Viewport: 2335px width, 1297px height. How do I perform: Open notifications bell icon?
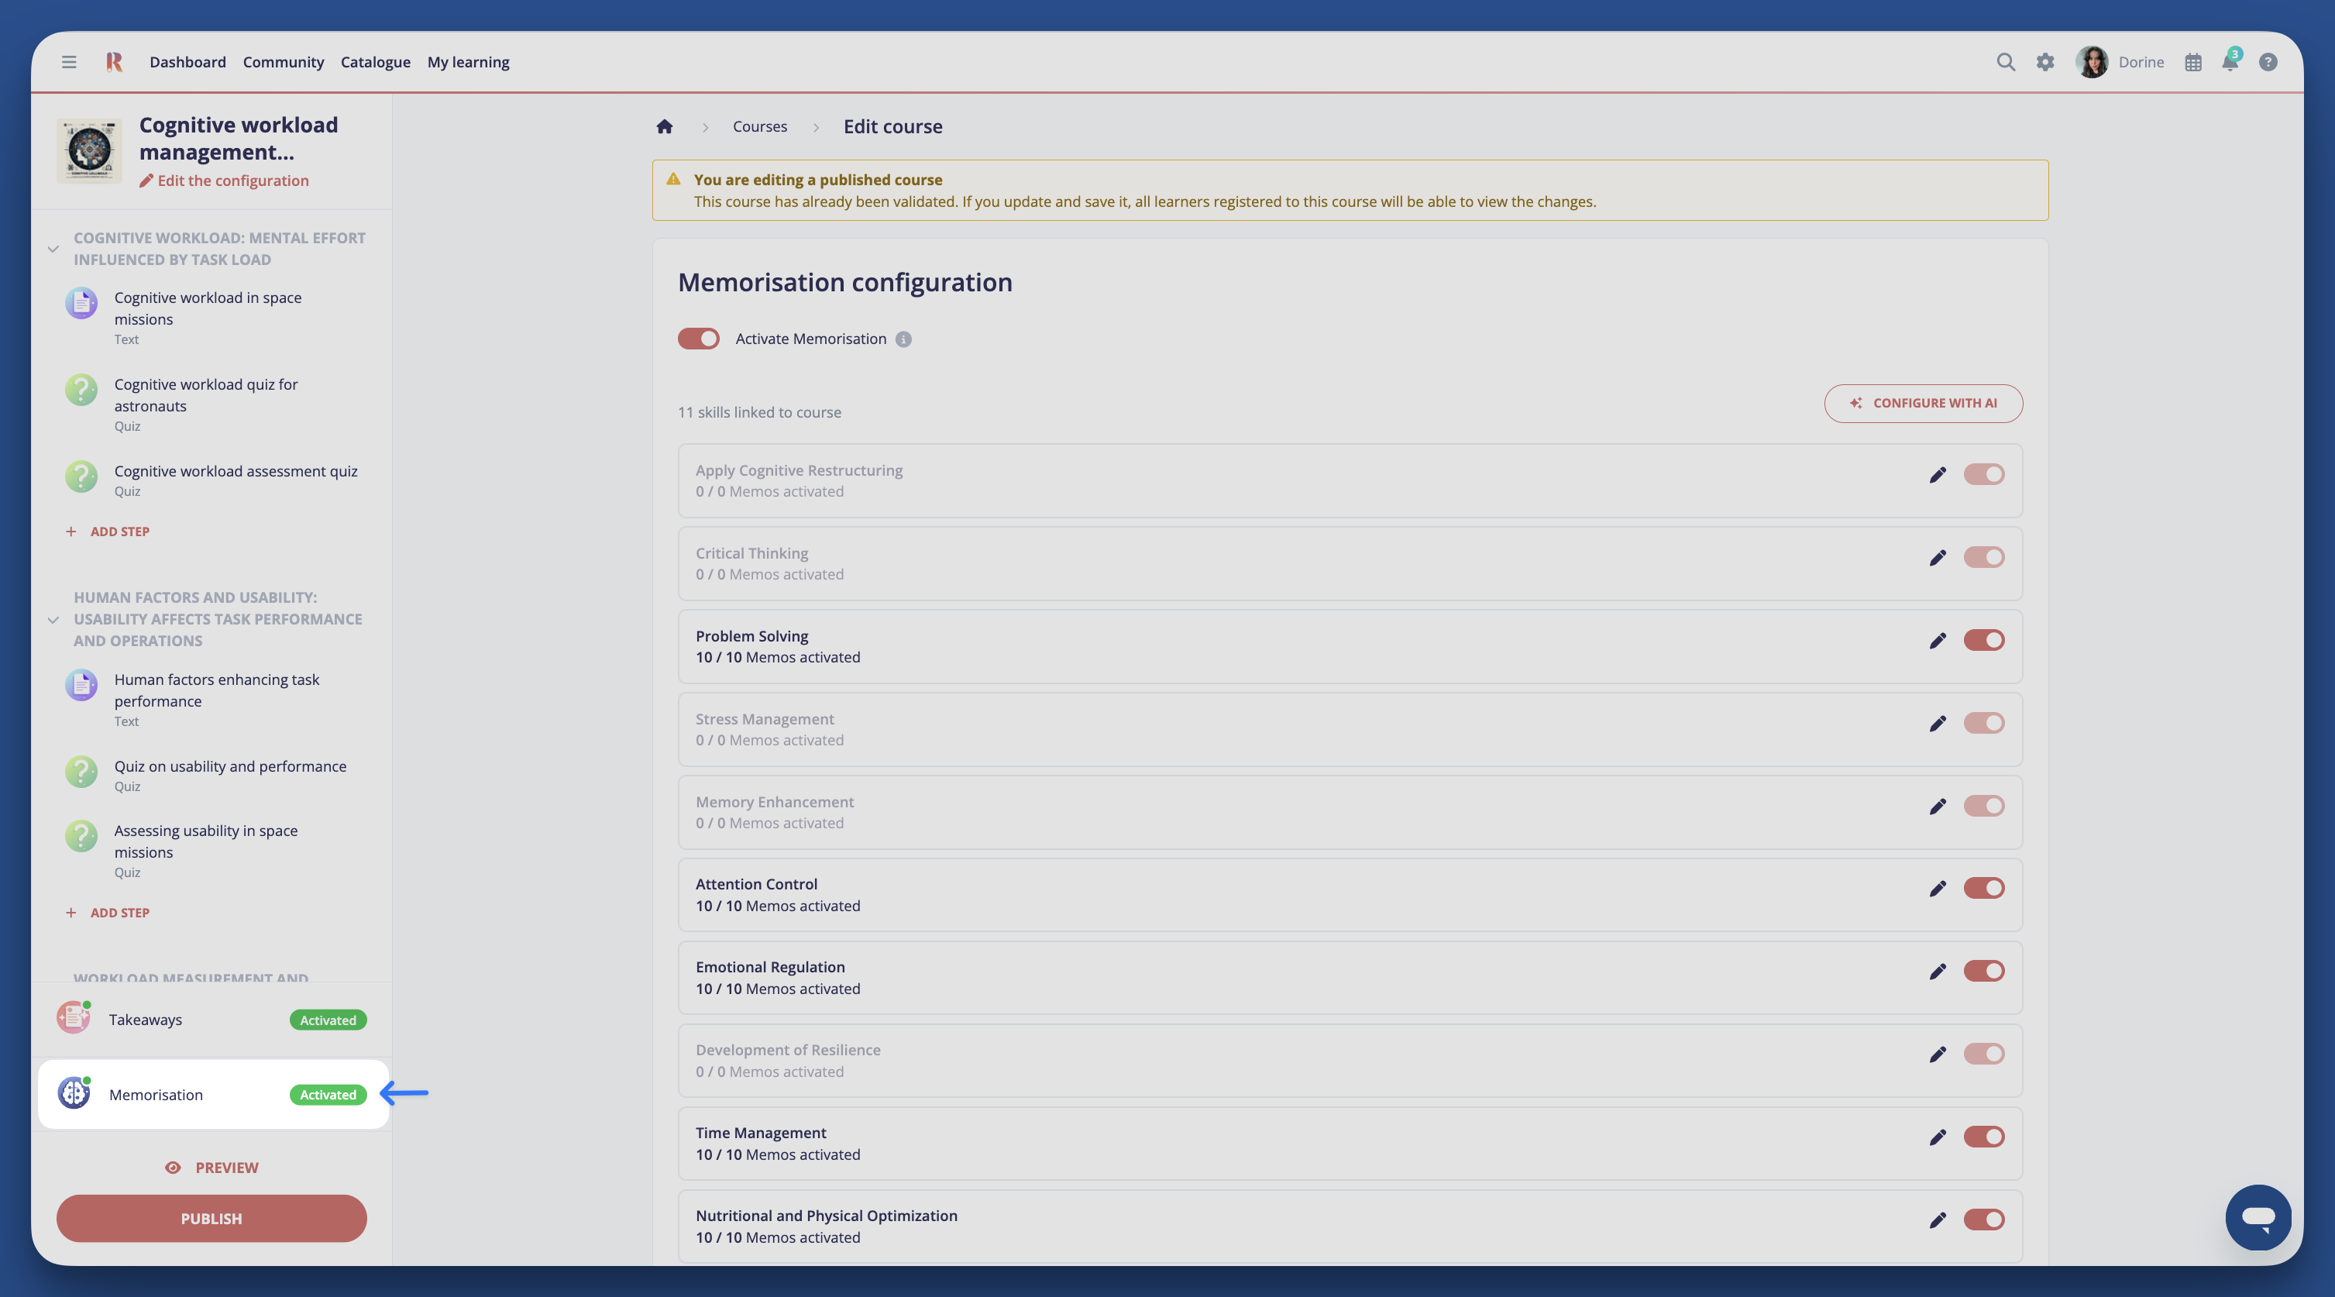[x=2230, y=62]
